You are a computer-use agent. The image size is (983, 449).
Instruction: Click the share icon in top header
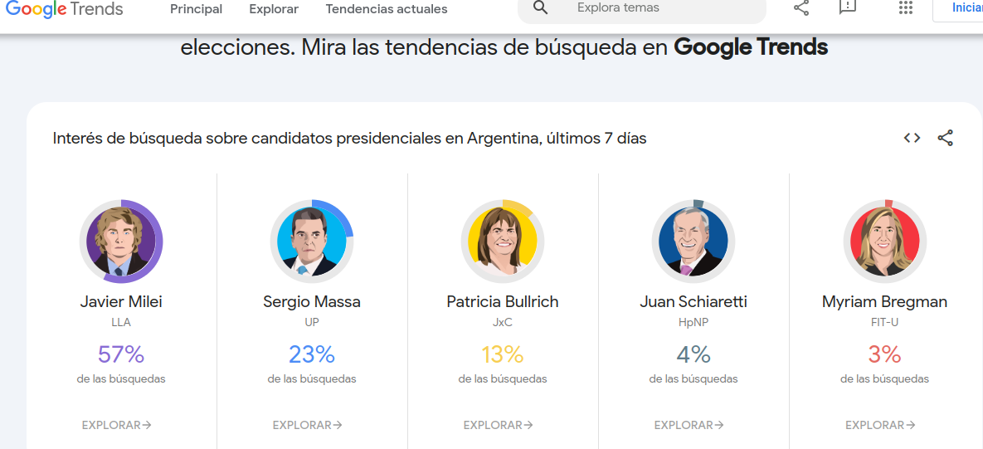(801, 8)
